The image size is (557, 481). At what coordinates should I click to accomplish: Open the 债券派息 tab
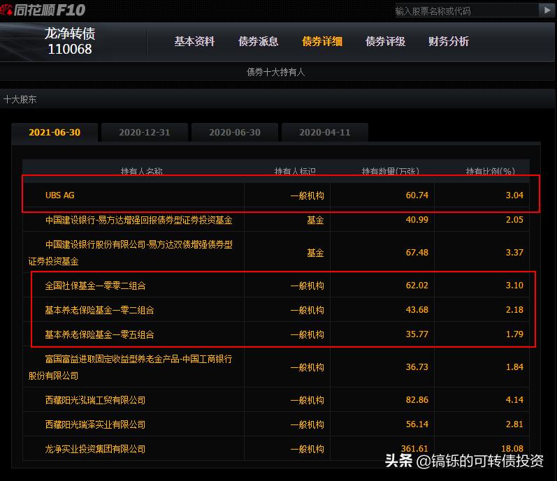click(259, 41)
